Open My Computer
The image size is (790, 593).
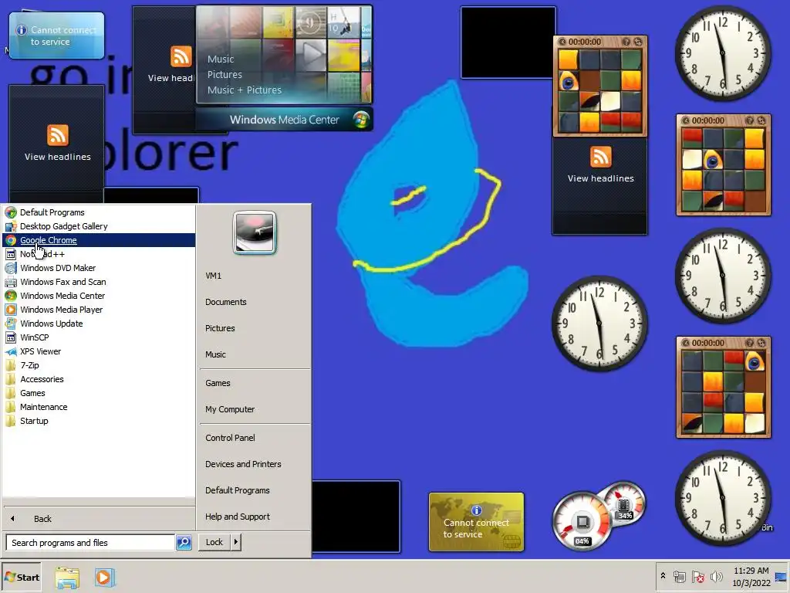[x=255, y=409]
